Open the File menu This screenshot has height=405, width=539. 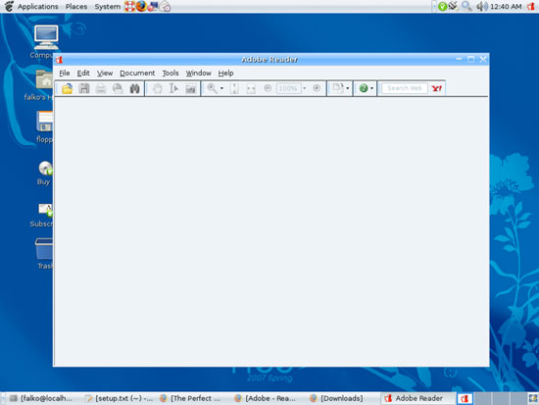[65, 73]
